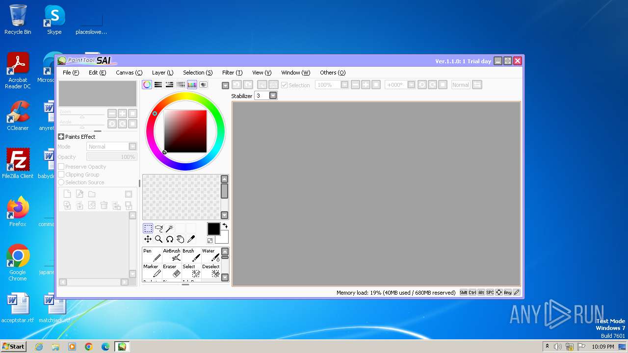Viewport: 628px width, 353px height.
Task: Toggle the scratchpad panel icon
Action: [203, 85]
